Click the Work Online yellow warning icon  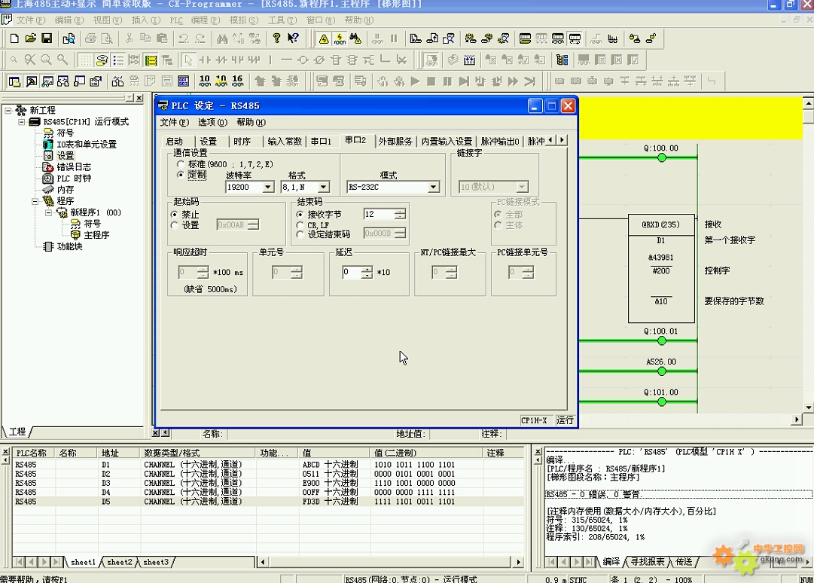pyautogui.click(x=324, y=38)
